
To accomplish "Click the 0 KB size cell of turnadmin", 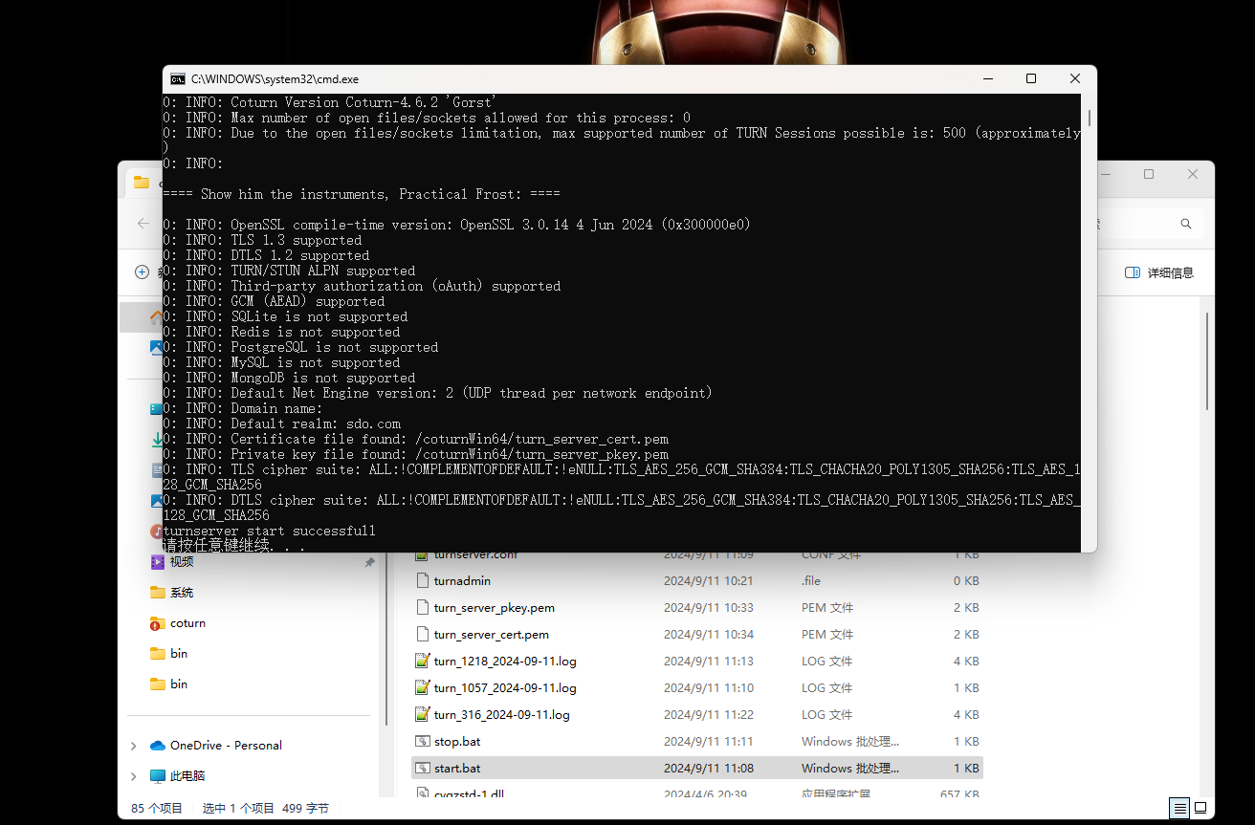I will point(966,581).
